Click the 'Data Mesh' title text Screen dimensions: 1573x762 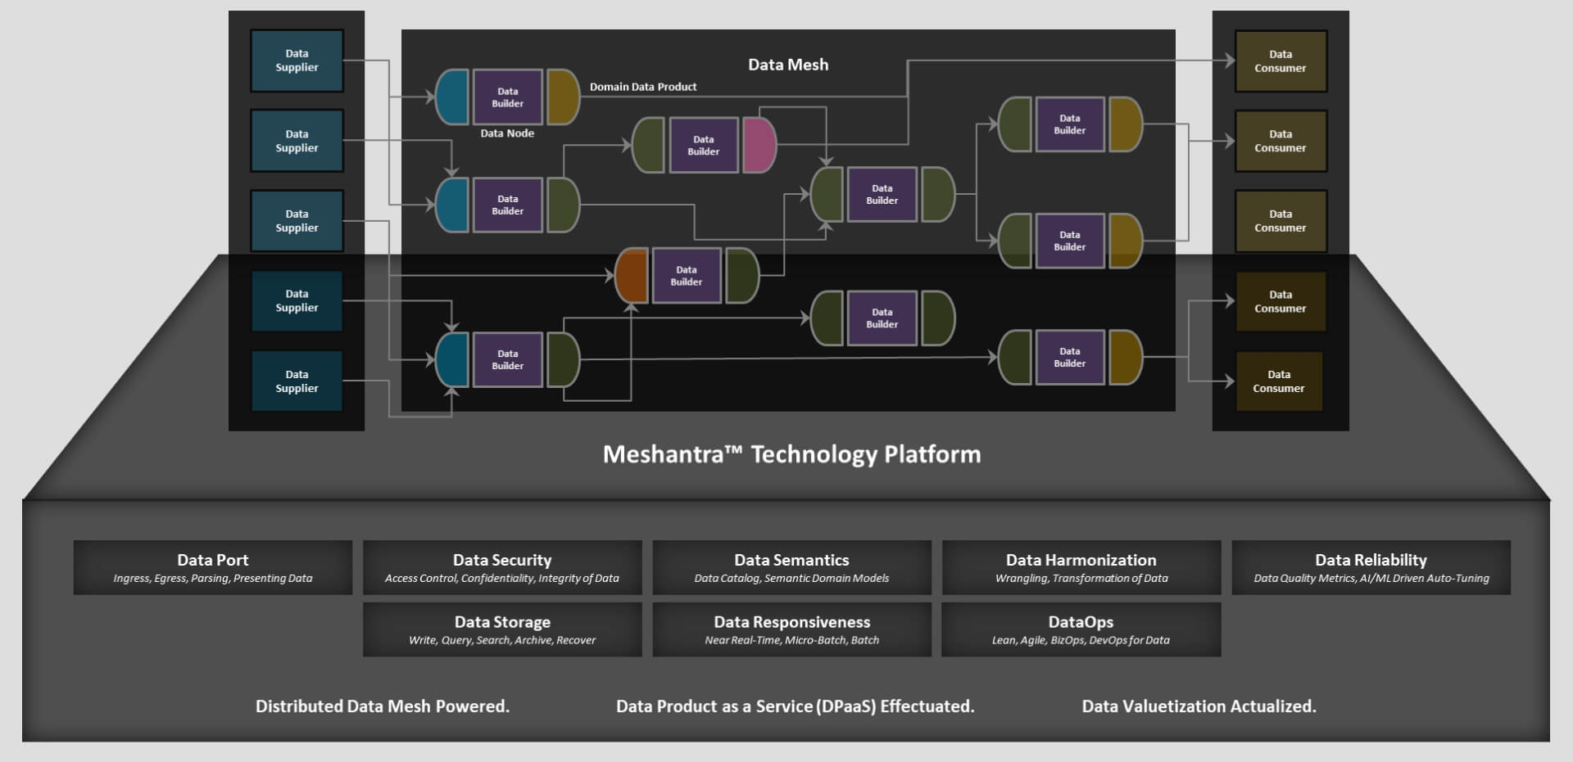[788, 65]
